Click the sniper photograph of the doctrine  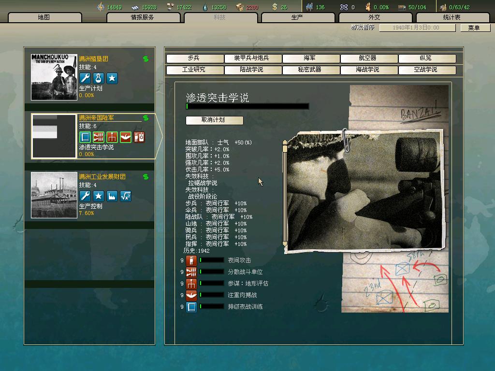[364, 191]
